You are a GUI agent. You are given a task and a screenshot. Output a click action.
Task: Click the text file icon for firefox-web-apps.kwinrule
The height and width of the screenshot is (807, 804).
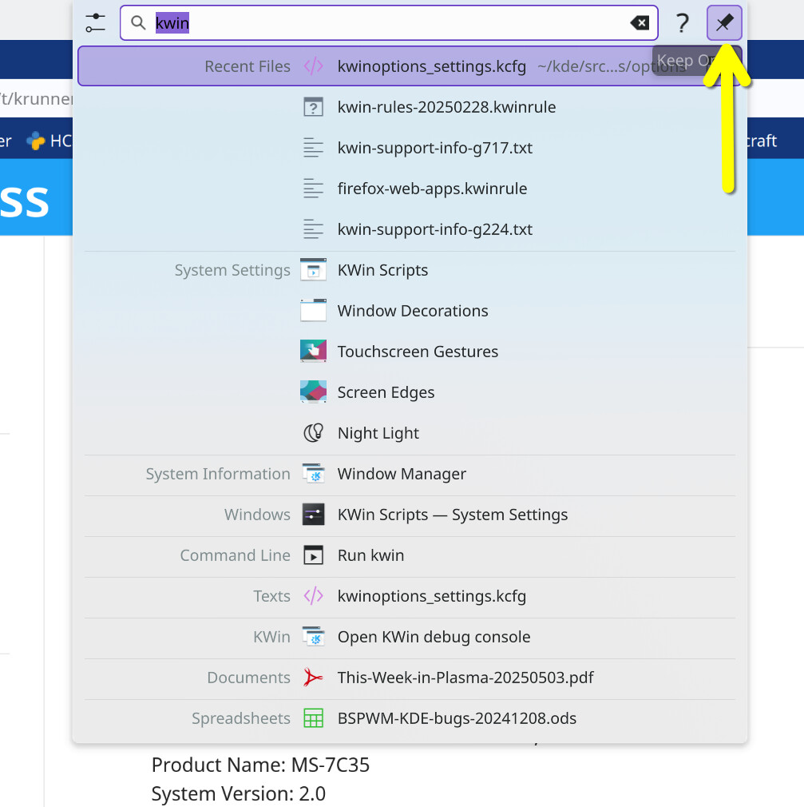313,189
